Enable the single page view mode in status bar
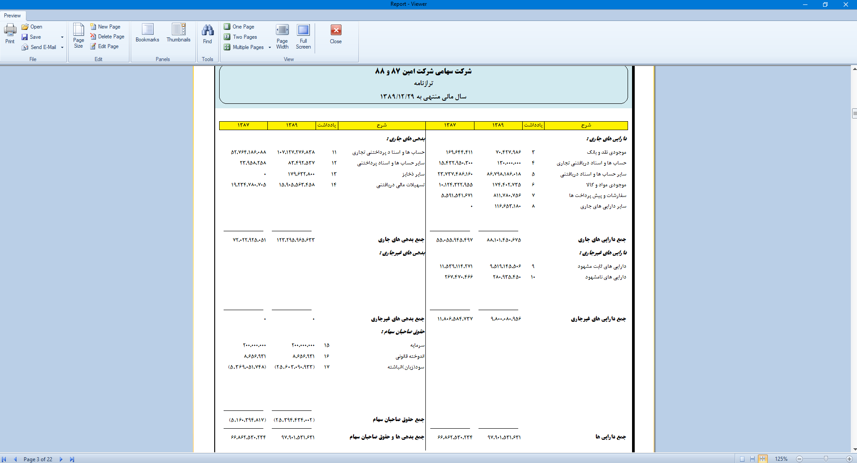 pyautogui.click(x=742, y=459)
